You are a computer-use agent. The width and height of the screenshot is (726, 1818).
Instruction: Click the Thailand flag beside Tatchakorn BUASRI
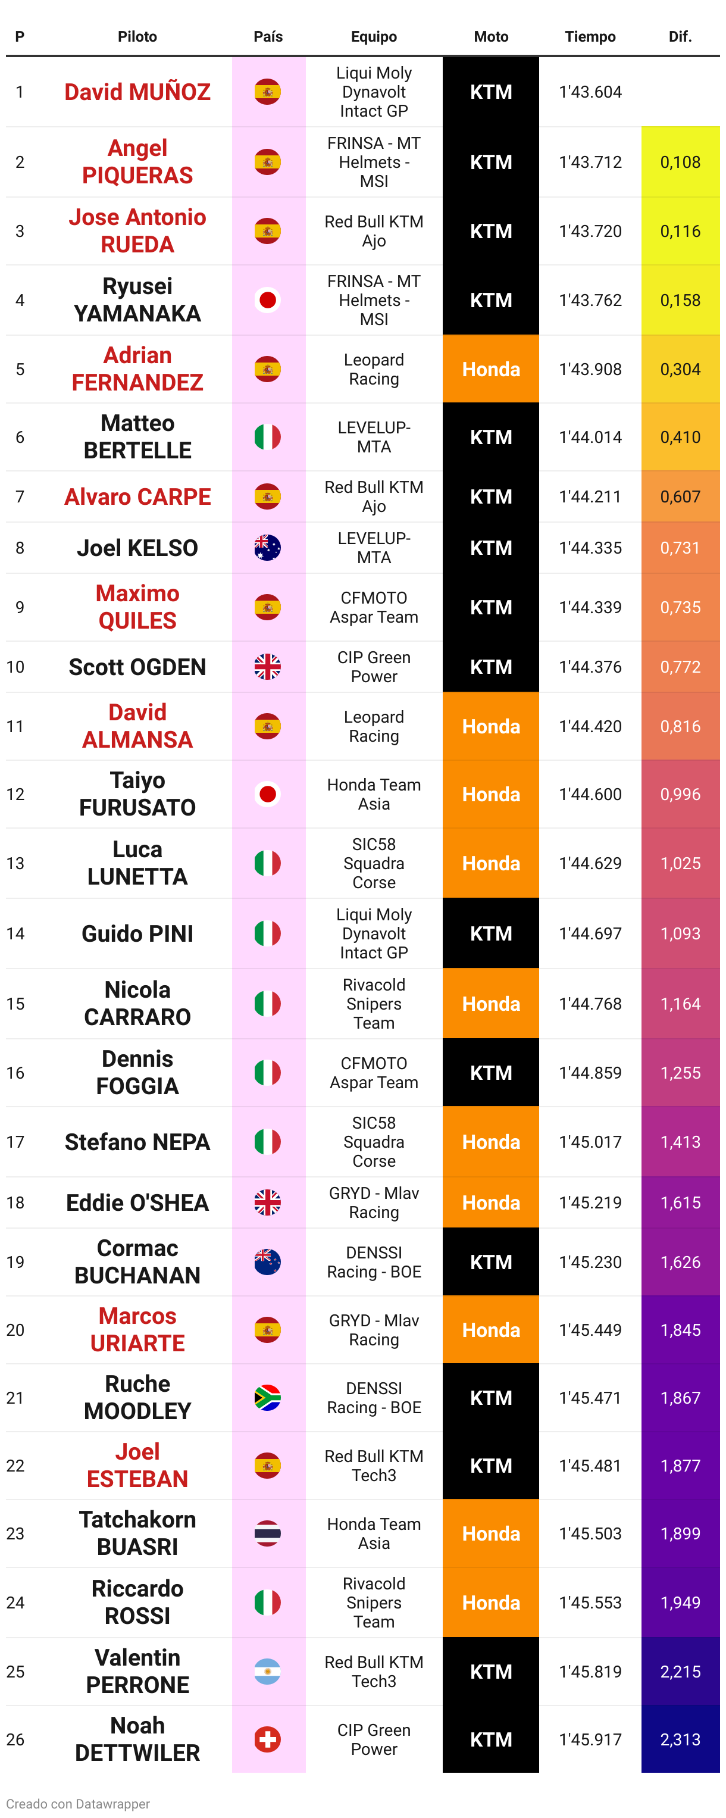pyautogui.click(x=267, y=1533)
